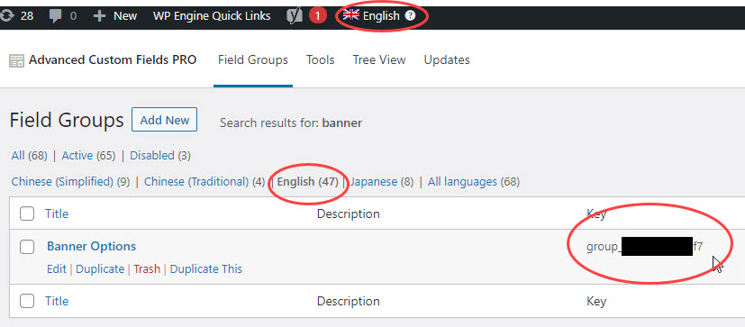745x327 pixels.
Task: Check the Banner Options row checkbox
Action: pos(27,247)
